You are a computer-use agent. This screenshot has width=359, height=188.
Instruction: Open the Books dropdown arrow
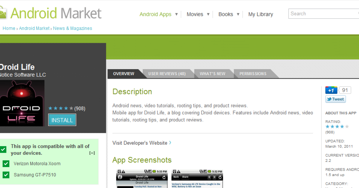(238, 14)
